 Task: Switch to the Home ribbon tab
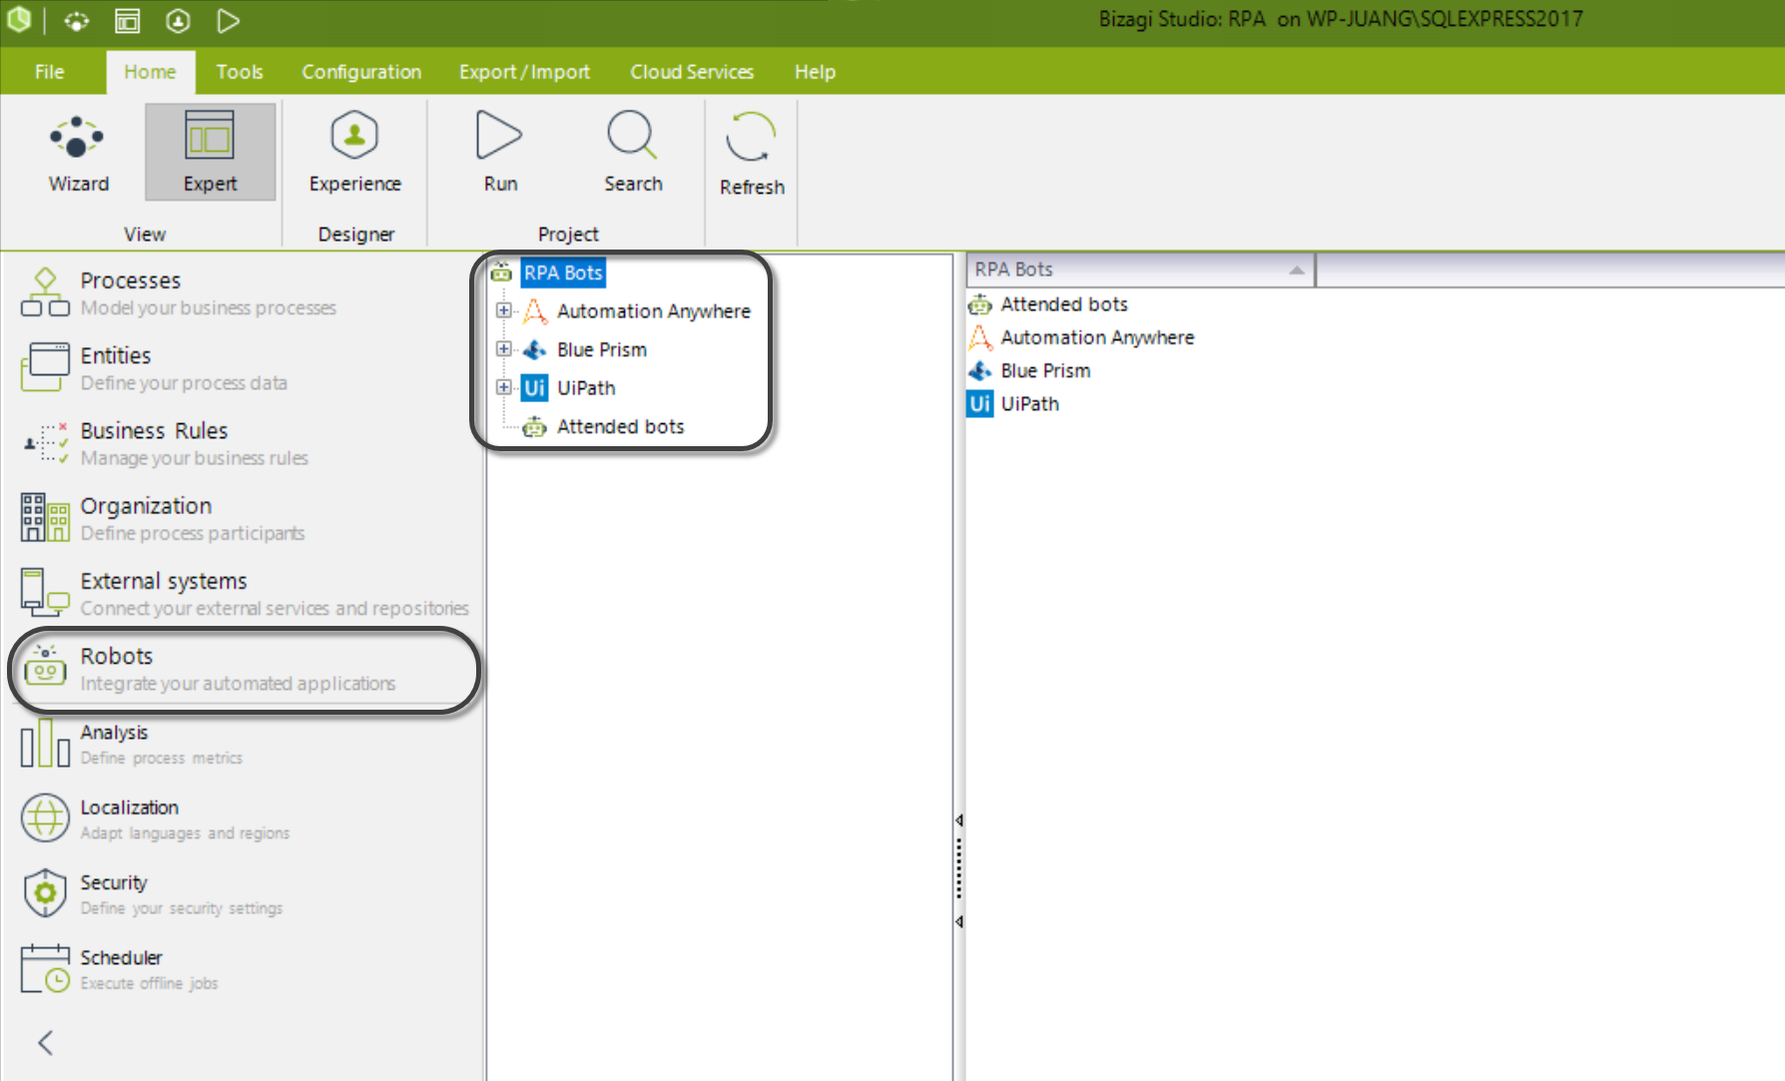[x=150, y=72]
